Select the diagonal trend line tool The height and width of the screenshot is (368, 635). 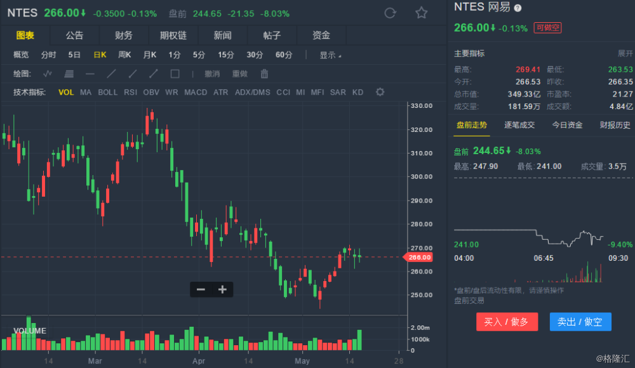(111, 74)
